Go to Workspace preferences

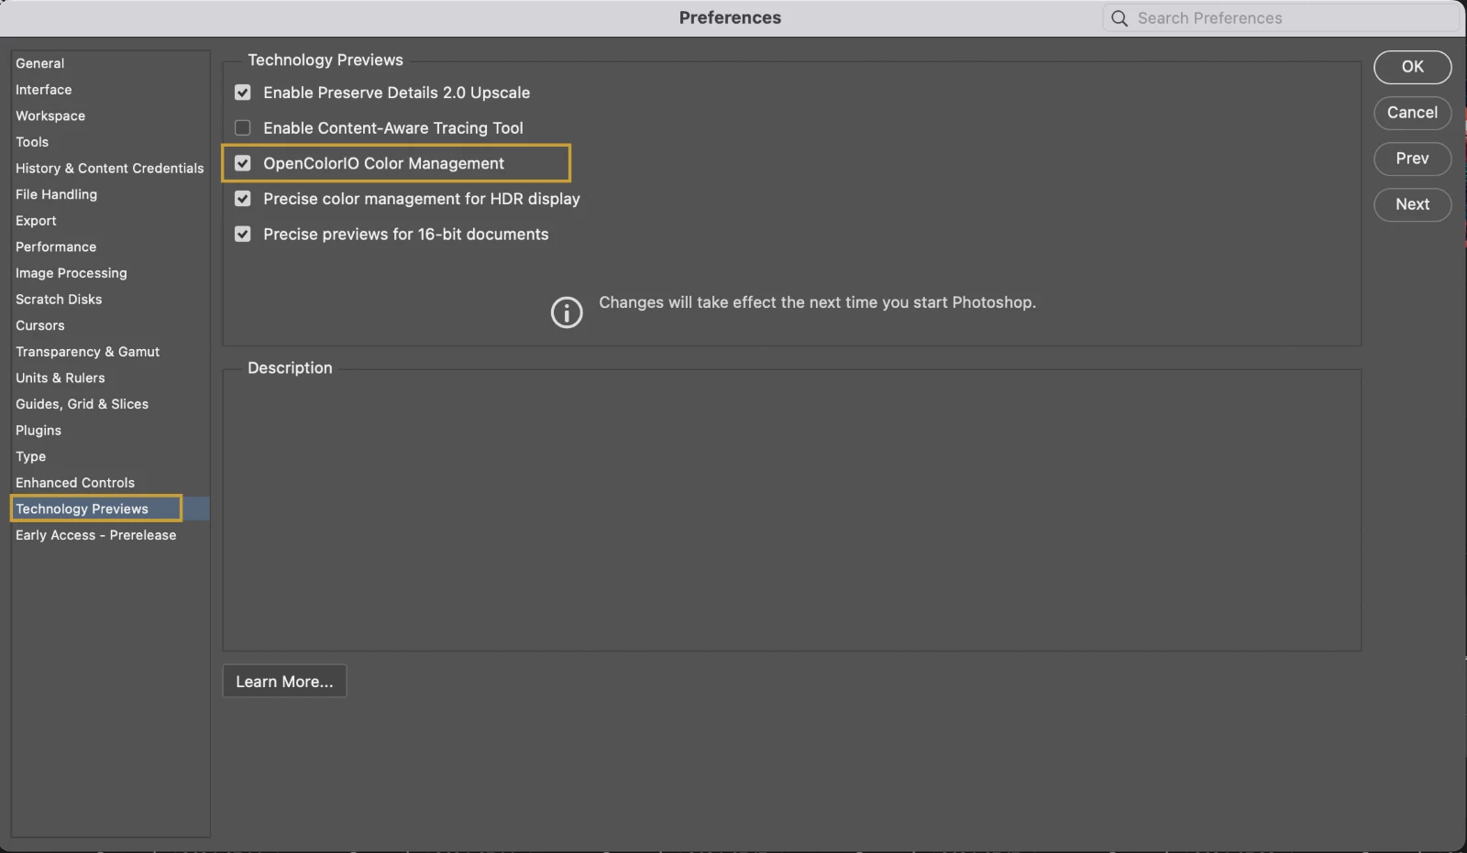coord(50,115)
